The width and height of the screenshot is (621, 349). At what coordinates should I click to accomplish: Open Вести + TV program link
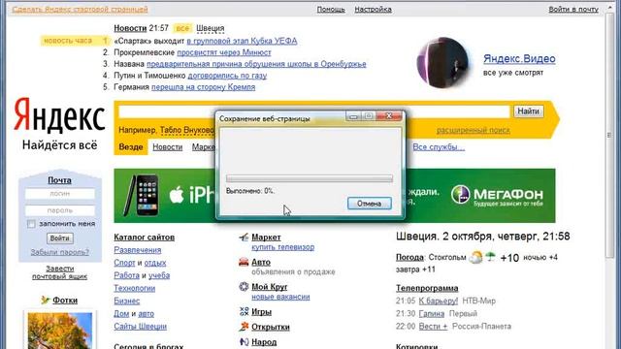click(433, 327)
